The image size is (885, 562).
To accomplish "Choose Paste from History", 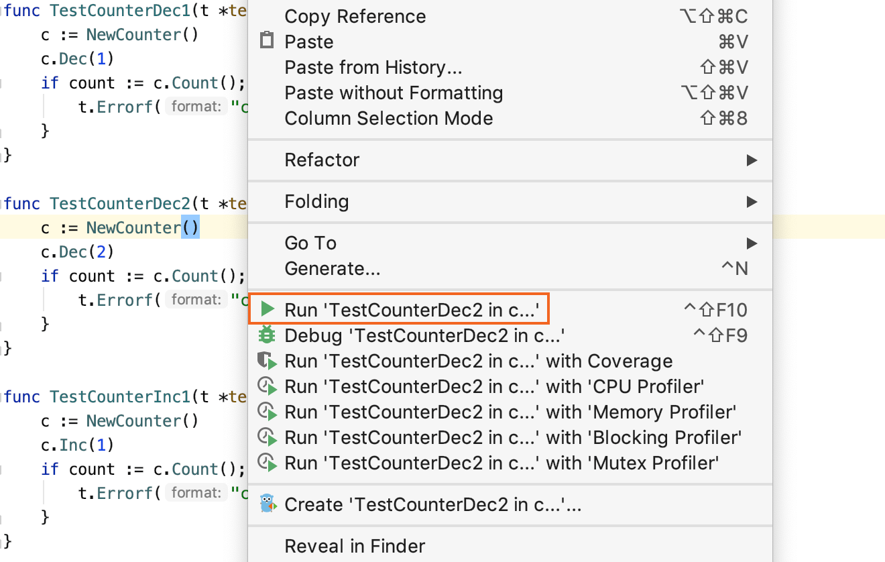I will click(x=373, y=67).
